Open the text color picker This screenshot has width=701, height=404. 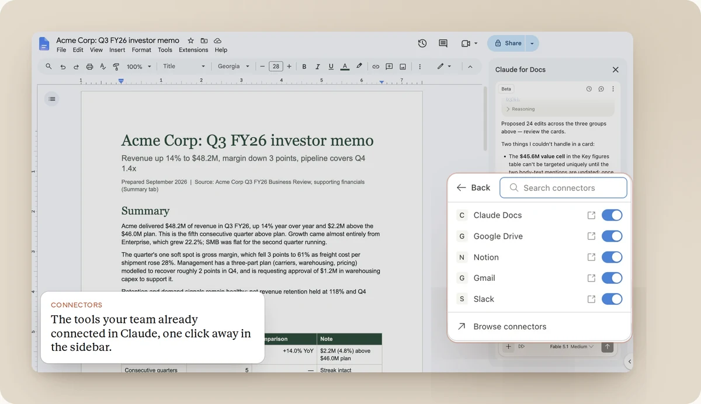coord(345,67)
